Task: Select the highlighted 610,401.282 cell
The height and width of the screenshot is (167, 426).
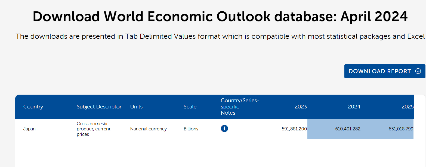Action: (x=348, y=129)
